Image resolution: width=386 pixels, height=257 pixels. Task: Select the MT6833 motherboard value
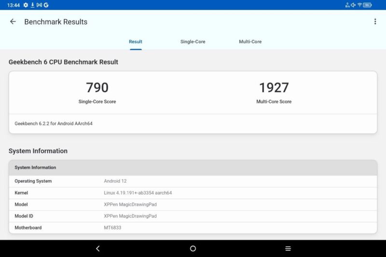pos(112,228)
